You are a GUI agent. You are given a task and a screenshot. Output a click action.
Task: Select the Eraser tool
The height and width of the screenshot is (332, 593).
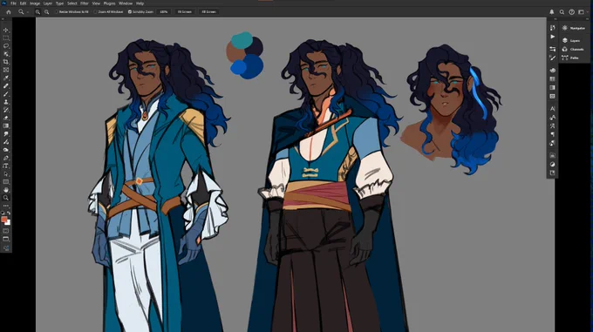pos(6,118)
